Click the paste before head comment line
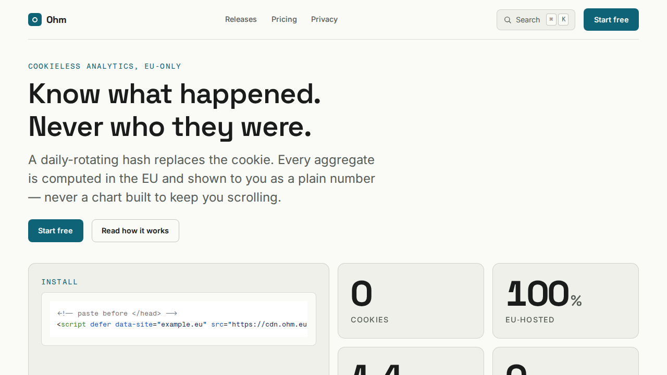Viewport: 667px width, 375px height. coord(117,313)
